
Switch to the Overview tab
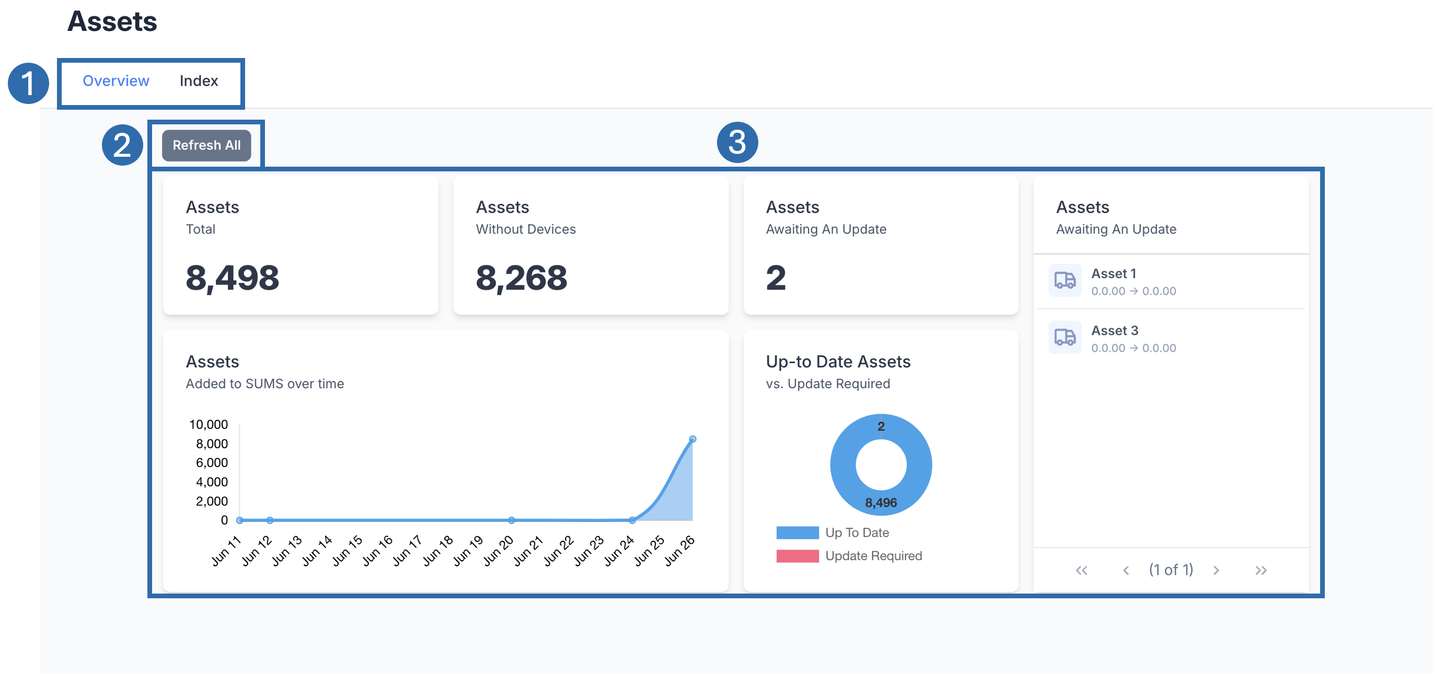(115, 81)
